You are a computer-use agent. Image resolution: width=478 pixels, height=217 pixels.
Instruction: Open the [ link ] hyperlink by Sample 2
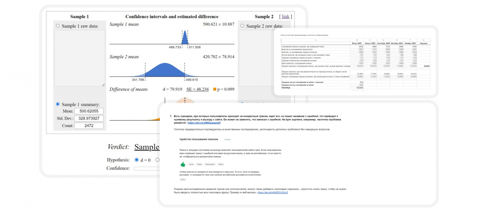[286, 16]
